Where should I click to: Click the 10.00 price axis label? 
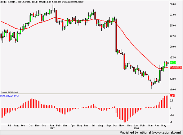coord(173,89)
